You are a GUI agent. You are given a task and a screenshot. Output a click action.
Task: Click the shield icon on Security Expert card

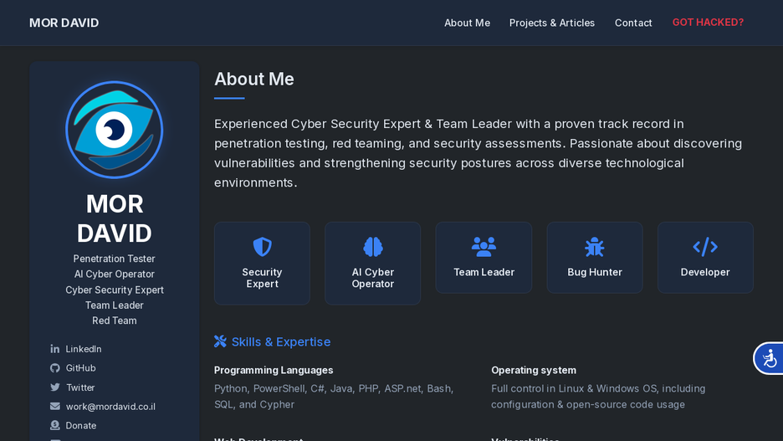click(262, 247)
